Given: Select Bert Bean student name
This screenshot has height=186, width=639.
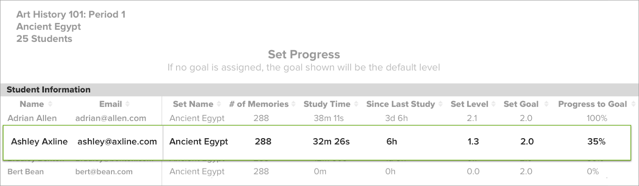Looking at the screenshot, I should 26,172.
